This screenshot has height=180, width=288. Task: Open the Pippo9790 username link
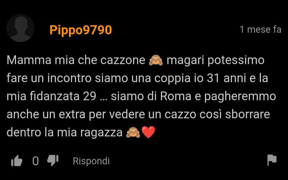81,30
